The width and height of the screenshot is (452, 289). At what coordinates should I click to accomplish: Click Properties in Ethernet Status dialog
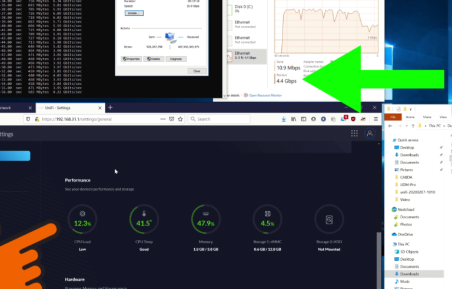[131, 59]
